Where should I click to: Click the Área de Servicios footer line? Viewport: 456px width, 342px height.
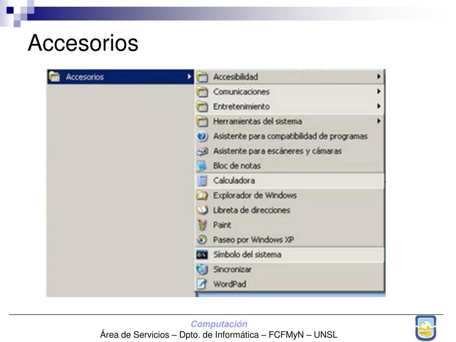219,335
